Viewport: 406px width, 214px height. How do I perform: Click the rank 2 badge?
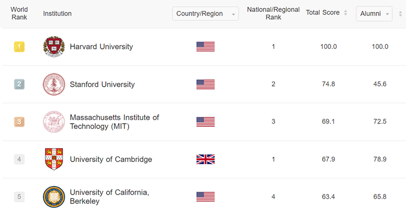19,84
